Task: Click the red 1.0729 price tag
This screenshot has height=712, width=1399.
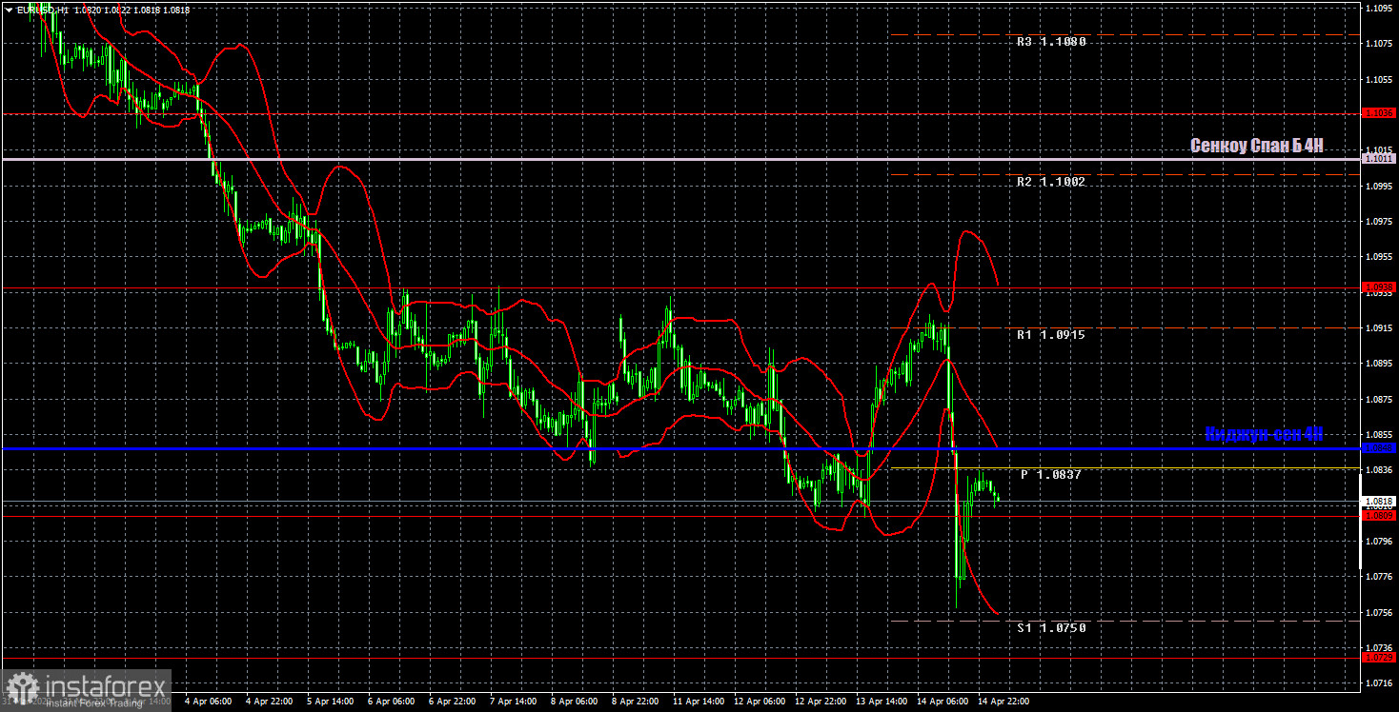Action: [x=1380, y=658]
